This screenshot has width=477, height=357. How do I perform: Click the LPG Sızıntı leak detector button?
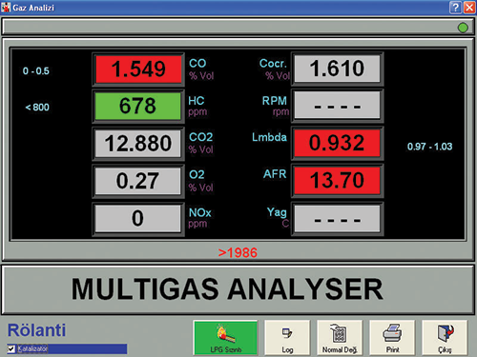[x=225, y=338]
